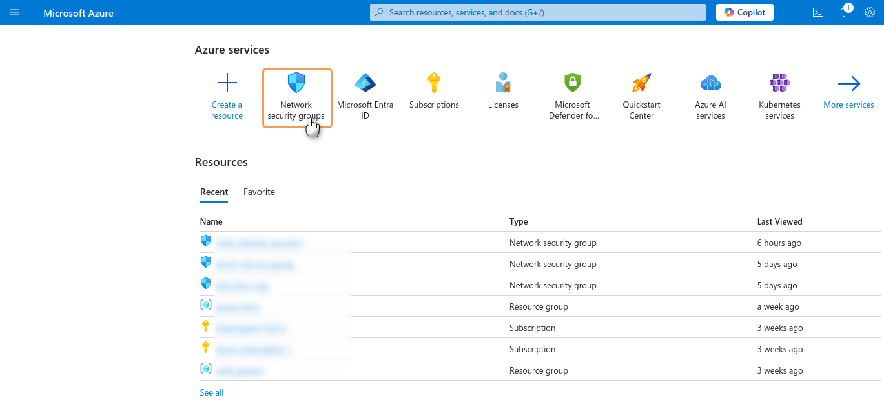Open Microsoft Defender for Cloud
Screen dimensions: 884x411
click(573, 97)
